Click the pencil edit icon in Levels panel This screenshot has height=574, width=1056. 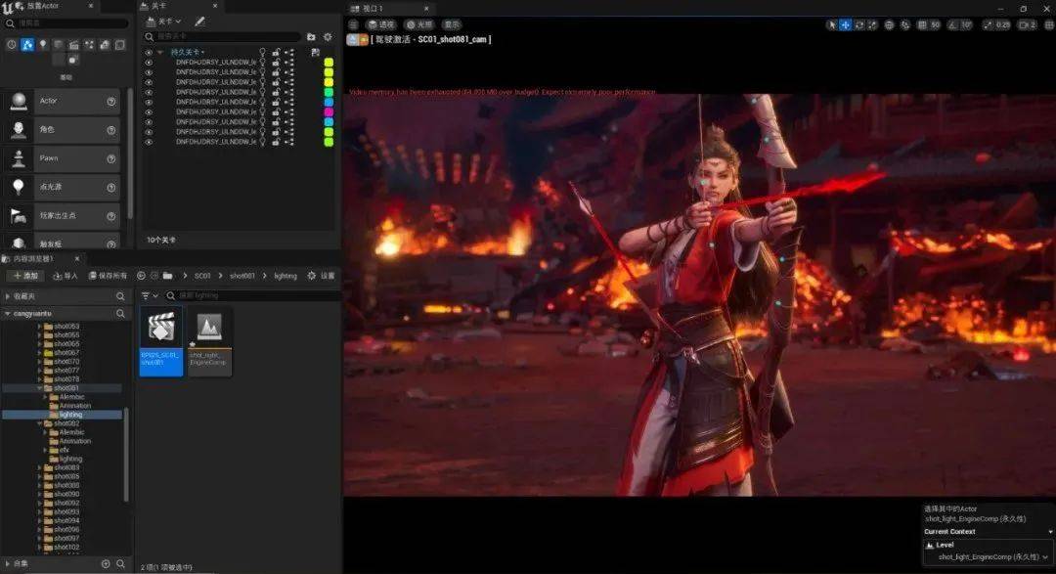200,22
